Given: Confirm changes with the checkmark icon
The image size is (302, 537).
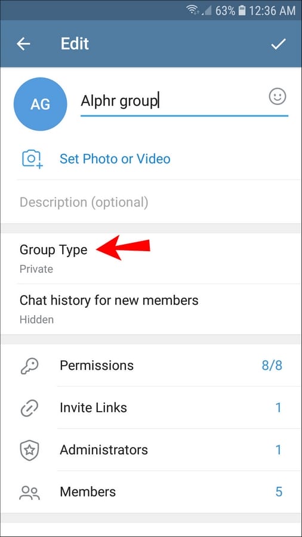Looking at the screenshot, I should pos(278,44).
